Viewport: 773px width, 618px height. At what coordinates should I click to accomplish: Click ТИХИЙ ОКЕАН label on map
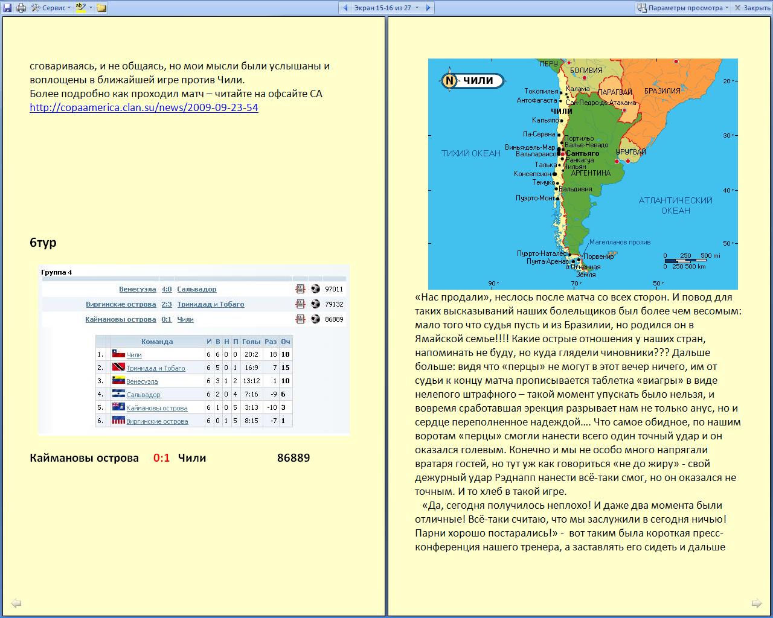[x=471, y=153]
